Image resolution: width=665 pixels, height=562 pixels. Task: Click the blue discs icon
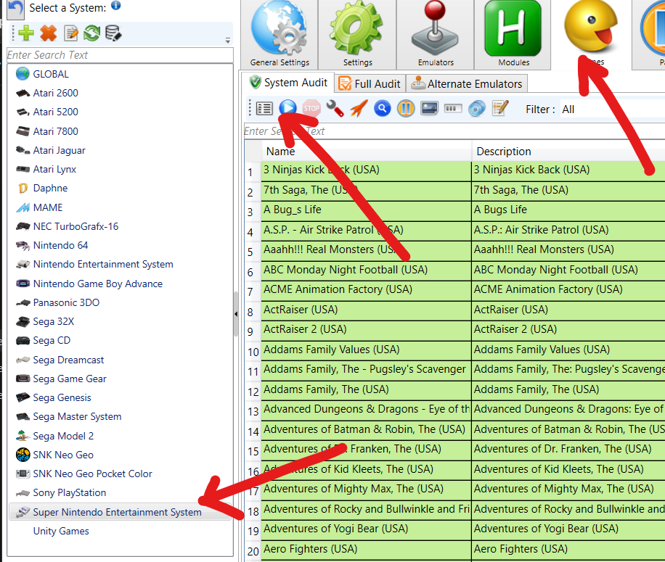click(477, 109)
